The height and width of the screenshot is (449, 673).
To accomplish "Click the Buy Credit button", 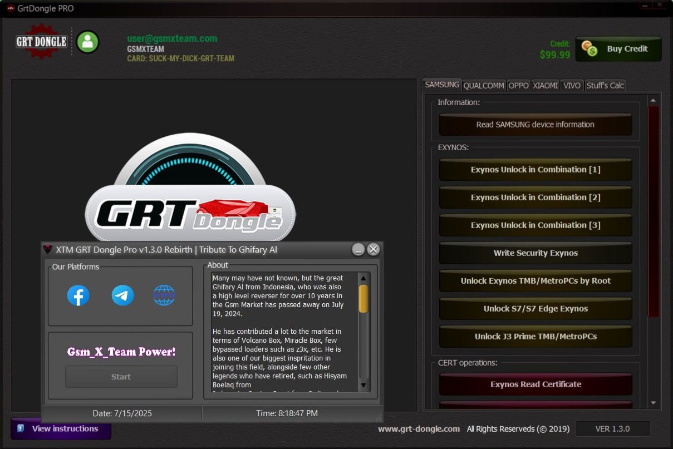I will coord(618,49).
